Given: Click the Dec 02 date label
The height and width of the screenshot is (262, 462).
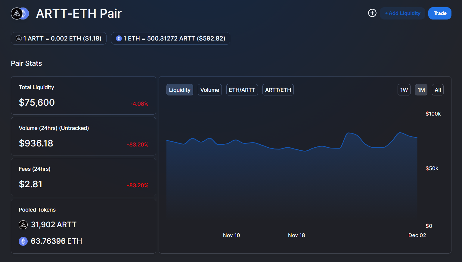Looking at the screenshot, I should [x=417, y=235].
